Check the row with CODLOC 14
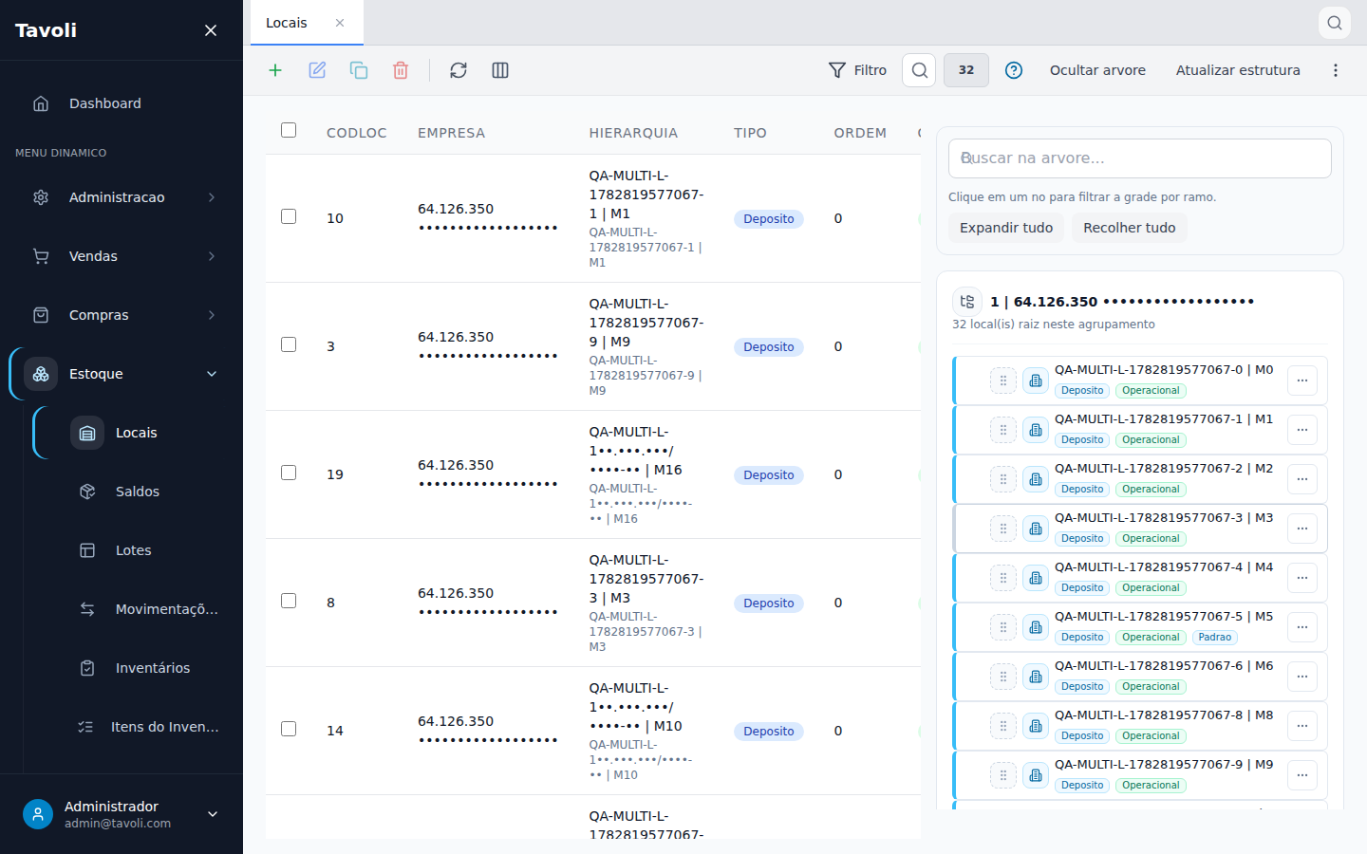The image size is (1367, 854). point(289,729)
